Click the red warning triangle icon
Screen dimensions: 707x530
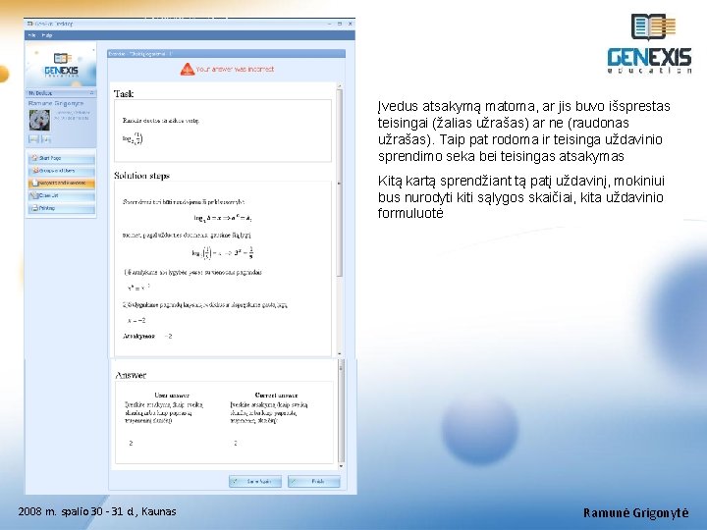pos(188,69)
